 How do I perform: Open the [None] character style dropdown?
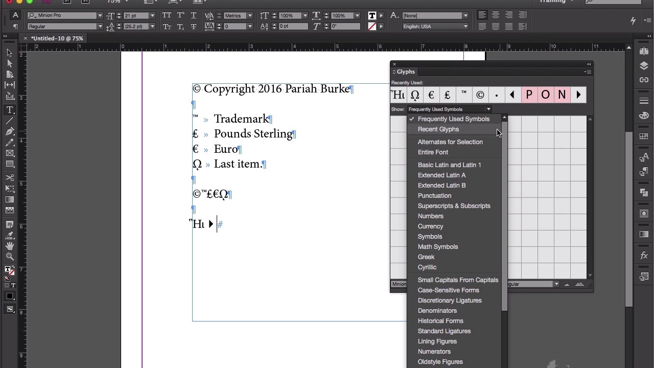465,15
